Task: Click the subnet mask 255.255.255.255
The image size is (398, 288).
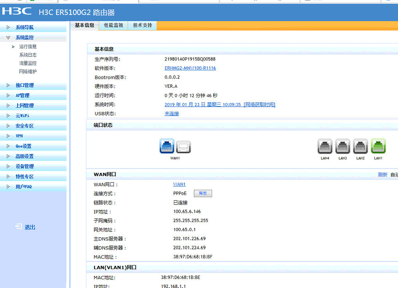Action: click(191, 220)
